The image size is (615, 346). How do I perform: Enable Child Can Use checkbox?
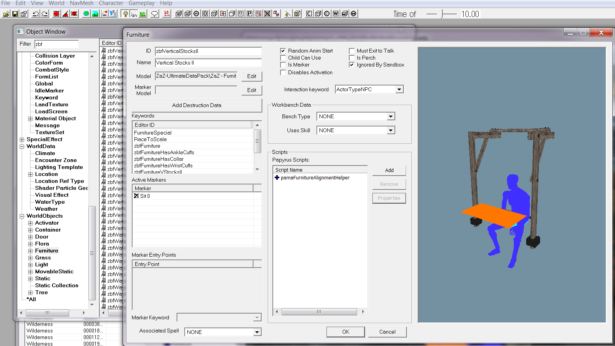pos(283,58)
